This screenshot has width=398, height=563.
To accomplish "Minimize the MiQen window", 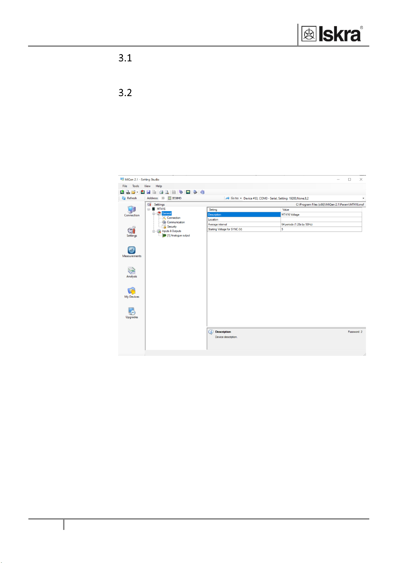I will pyautogui.click(x=338, y=179).
